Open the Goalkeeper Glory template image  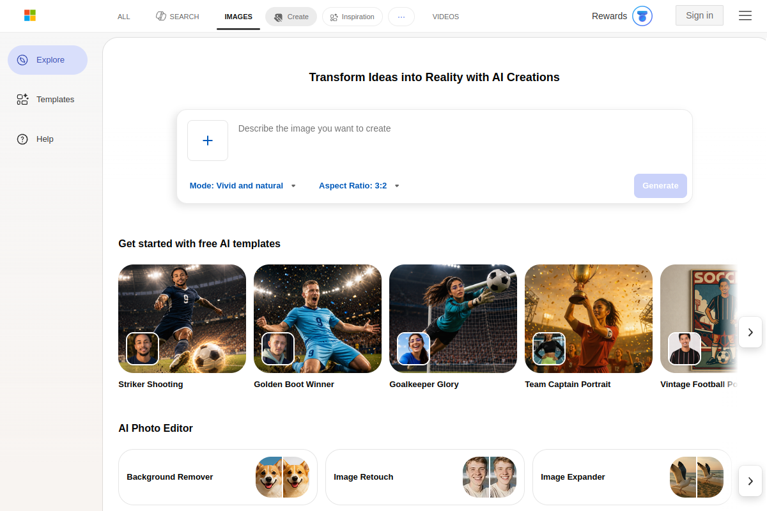[x=453, y=319]
